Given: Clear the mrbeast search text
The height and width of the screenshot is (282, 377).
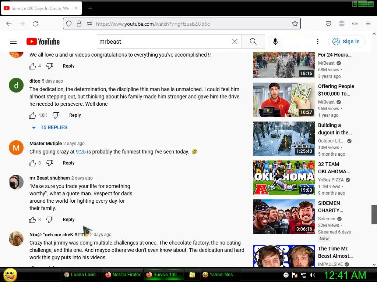Looking at the screenshot, I should click(235, 41).
